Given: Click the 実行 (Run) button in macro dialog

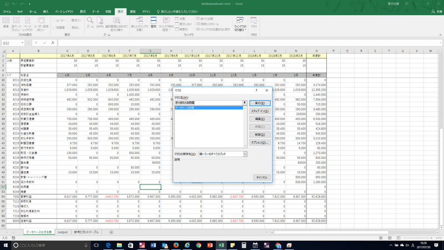Looking at the screenshot, I should (261, 103).
